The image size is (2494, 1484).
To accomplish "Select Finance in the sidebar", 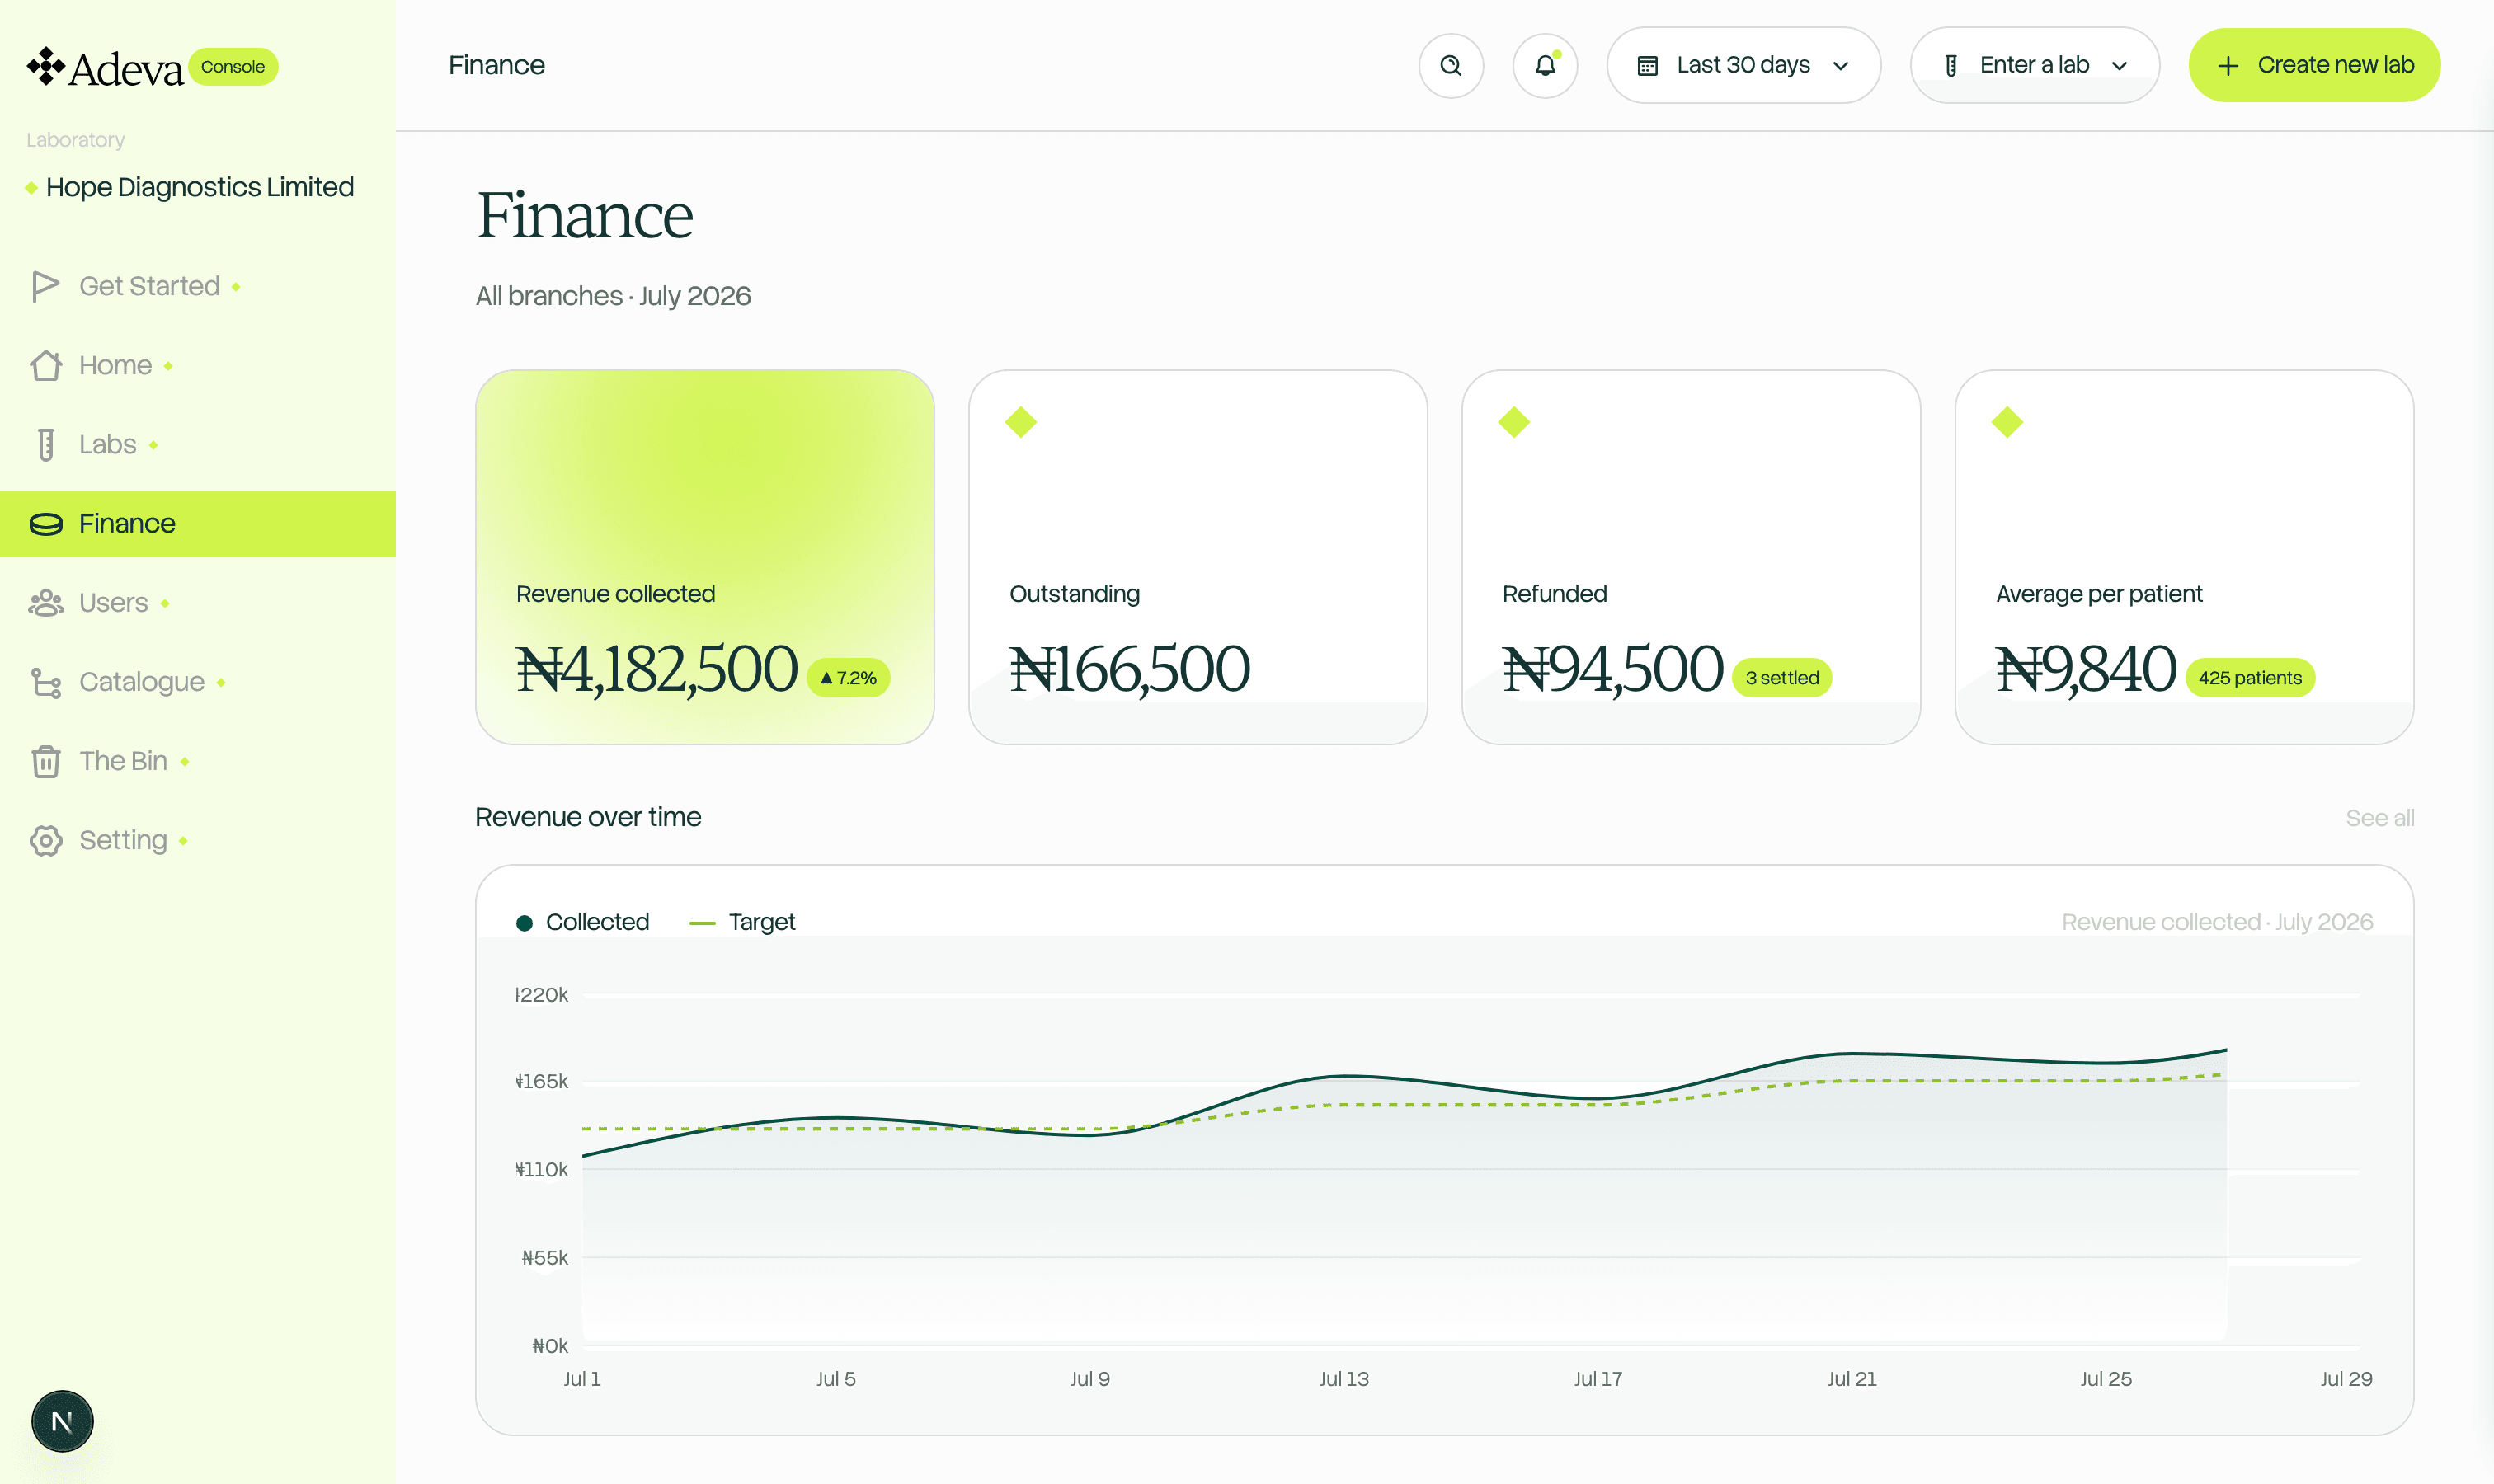I will (x=198, y=524).
